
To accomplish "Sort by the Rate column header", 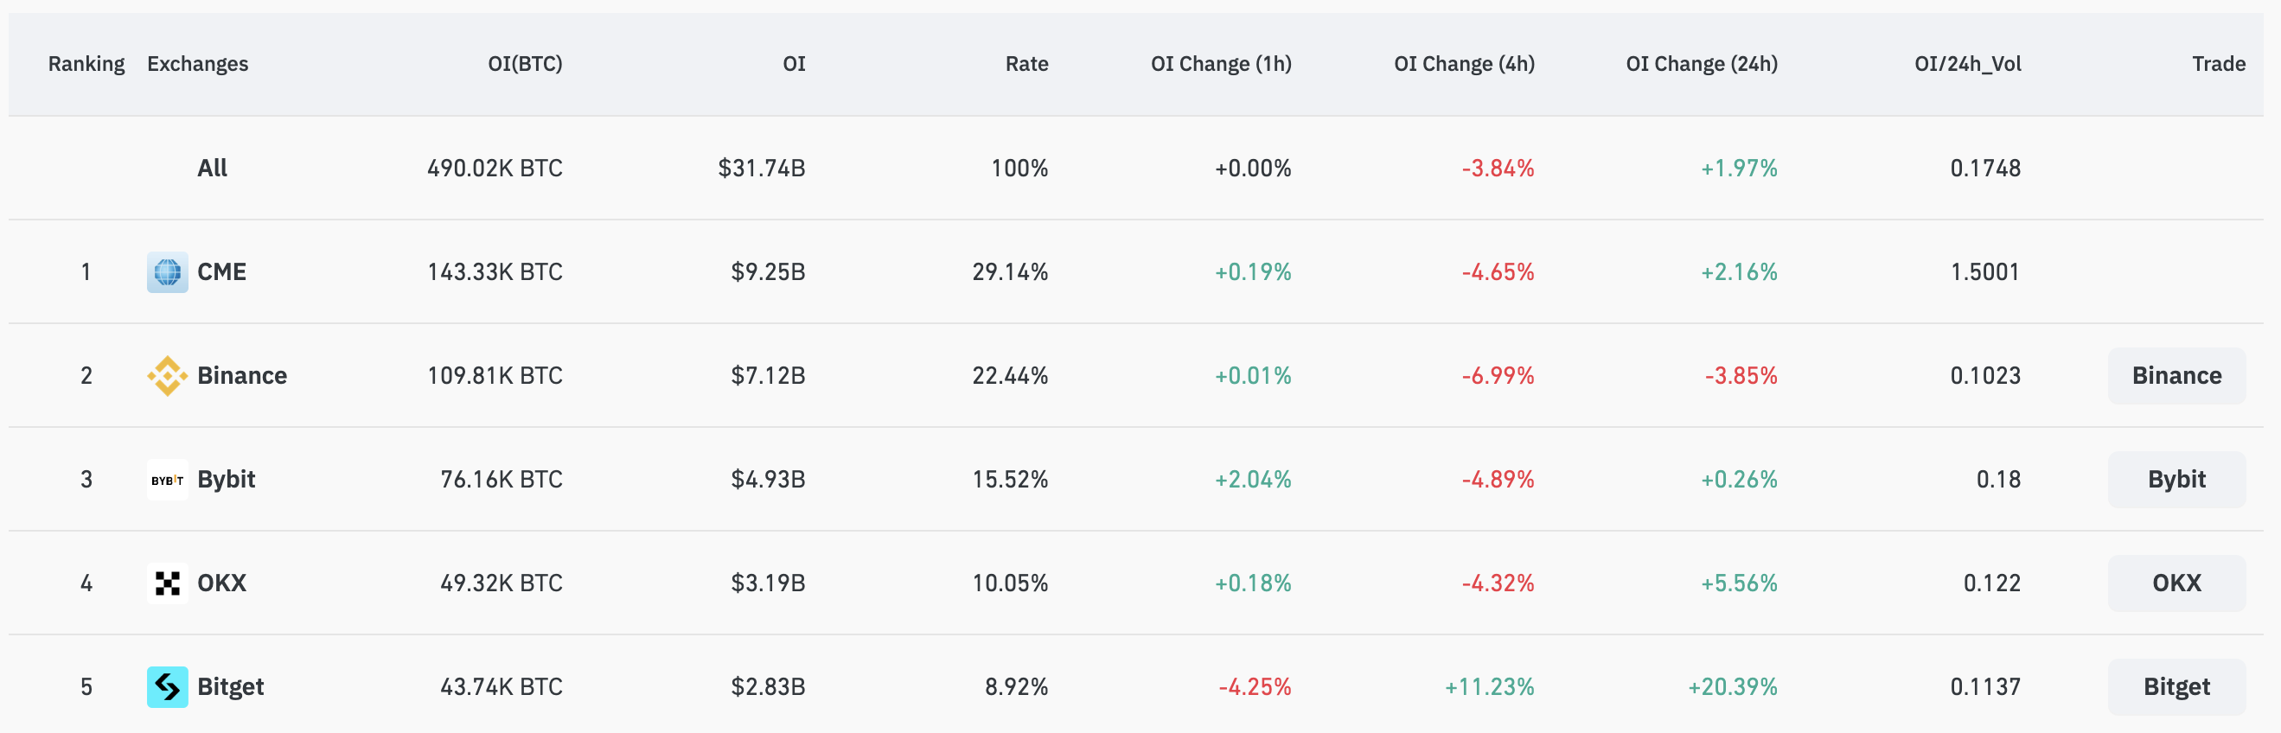I will pyautogui.click(x=1025, y=64).
